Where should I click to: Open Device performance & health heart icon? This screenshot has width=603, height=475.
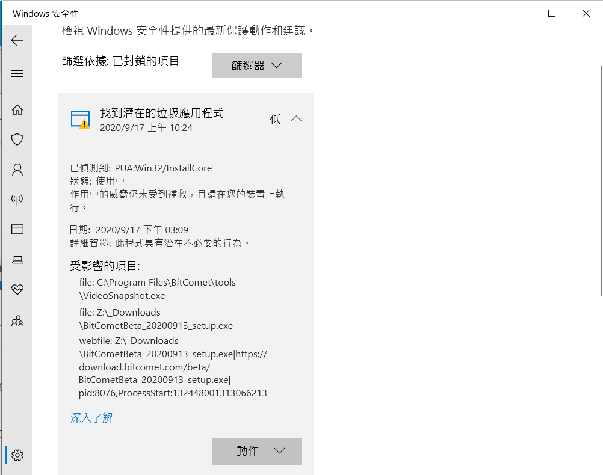click(17, 289)
